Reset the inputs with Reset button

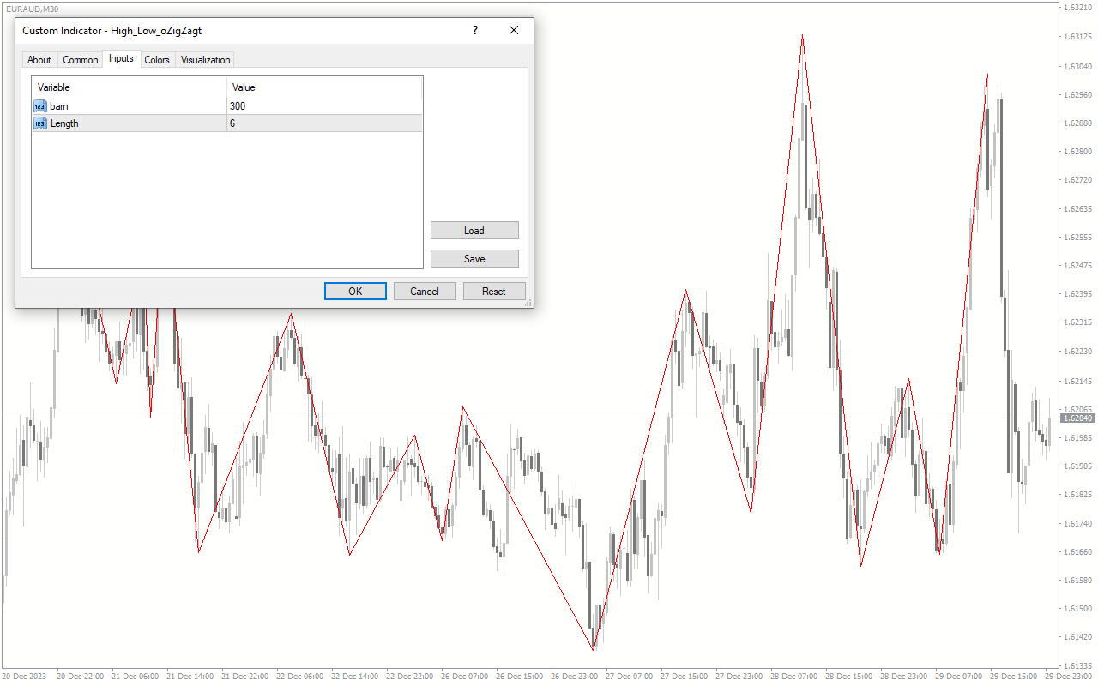(x=494, y=292)
